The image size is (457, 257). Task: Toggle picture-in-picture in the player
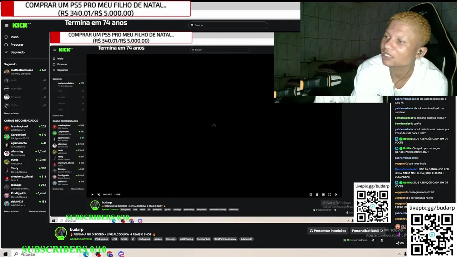(x=311, y=195)
